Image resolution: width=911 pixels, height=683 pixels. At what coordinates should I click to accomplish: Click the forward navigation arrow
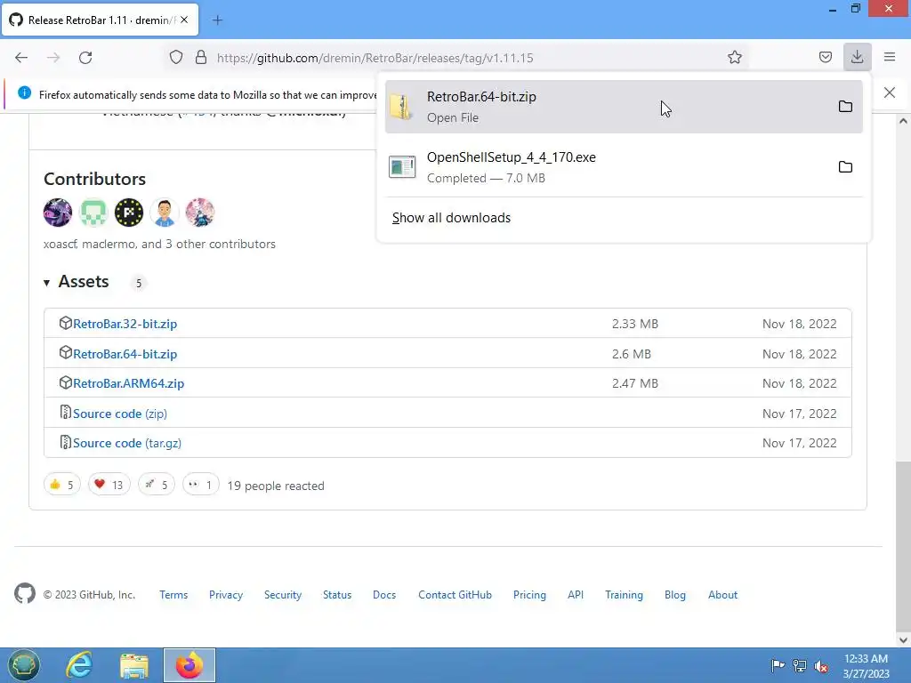tap(53, 58)
